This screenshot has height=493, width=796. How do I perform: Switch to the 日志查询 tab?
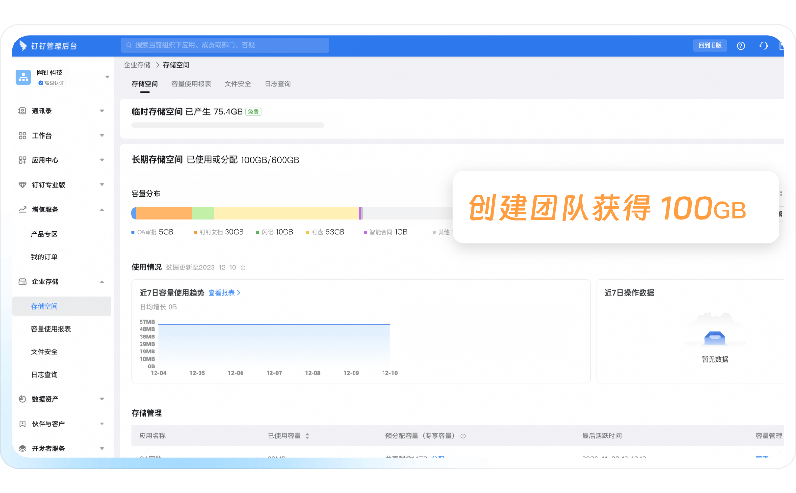(278, 84)
